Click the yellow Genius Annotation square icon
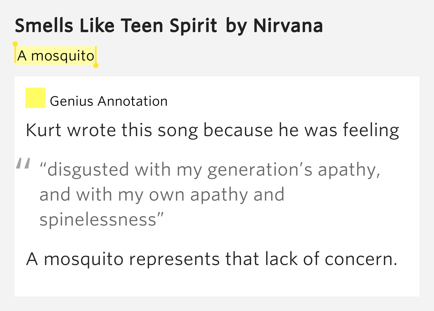 pos(35,98)
